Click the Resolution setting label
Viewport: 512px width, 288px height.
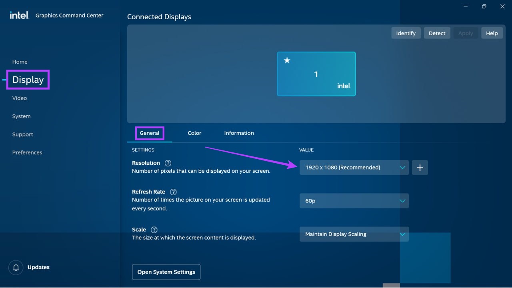point(146,163)
